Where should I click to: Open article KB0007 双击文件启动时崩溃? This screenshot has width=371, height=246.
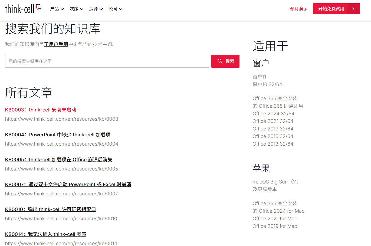coord(68,184)
